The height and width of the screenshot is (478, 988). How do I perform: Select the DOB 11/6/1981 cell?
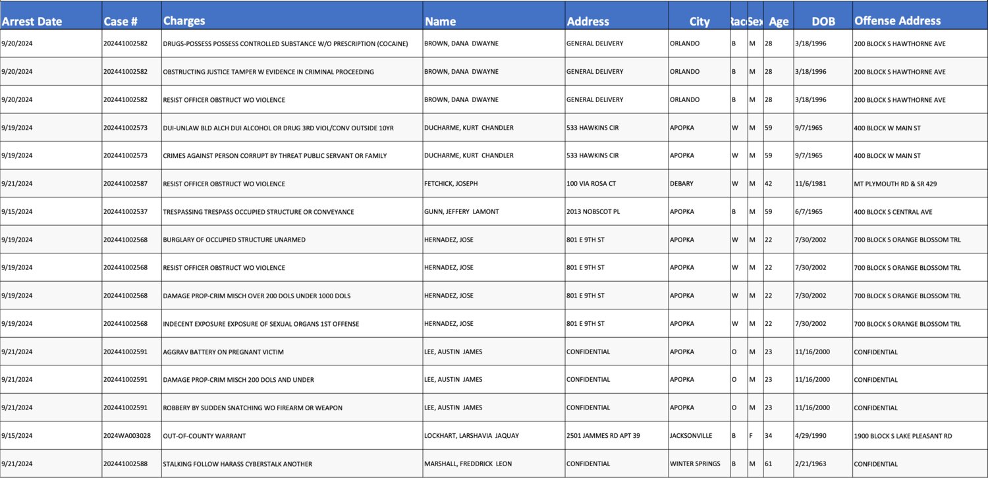pyautogui.click(x=823, y=184)
